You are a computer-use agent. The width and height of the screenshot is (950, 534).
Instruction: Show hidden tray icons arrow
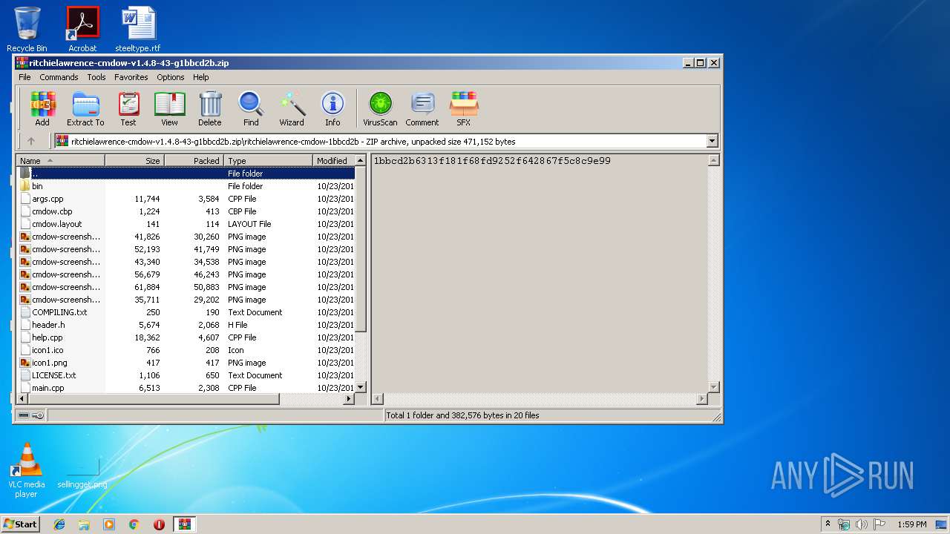[x=828, y=524]
